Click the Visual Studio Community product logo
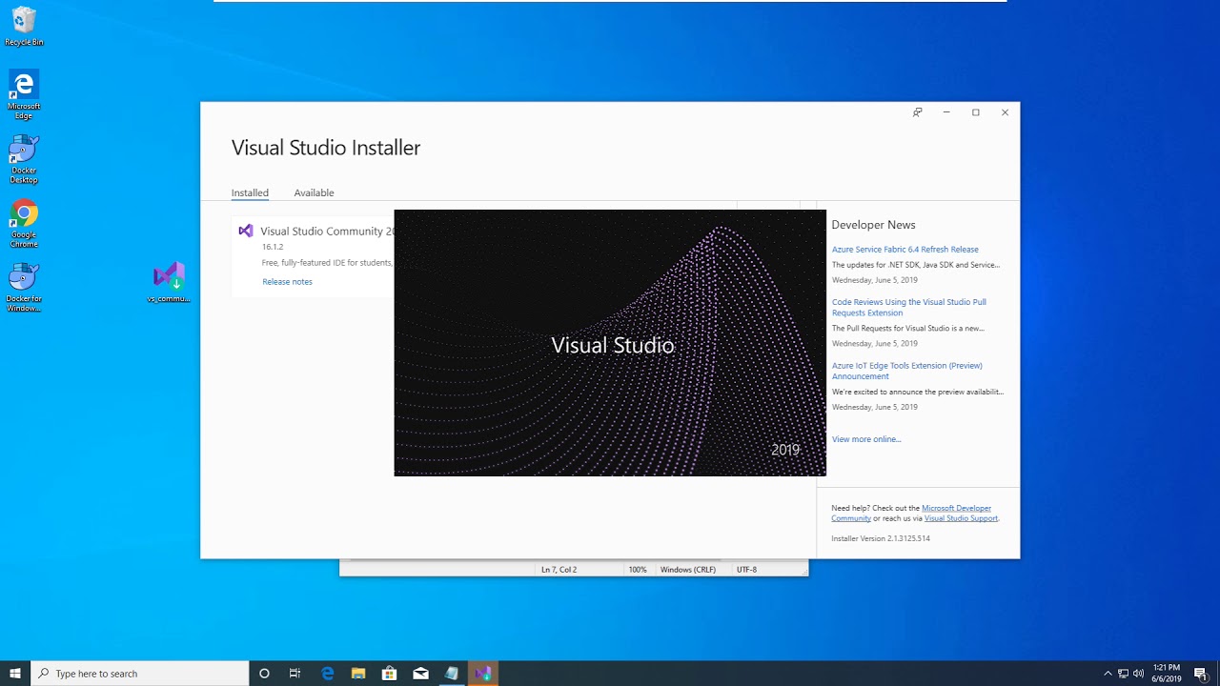Image resolution: width=1220 pixels, height=686 pixels. pyautogui.click(x=246, y=231)
